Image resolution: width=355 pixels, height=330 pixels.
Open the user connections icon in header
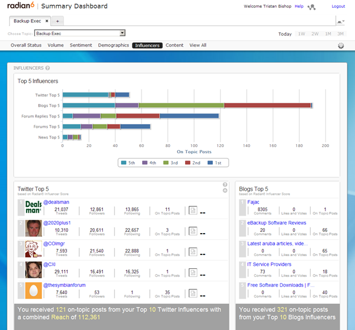point(311,7)
